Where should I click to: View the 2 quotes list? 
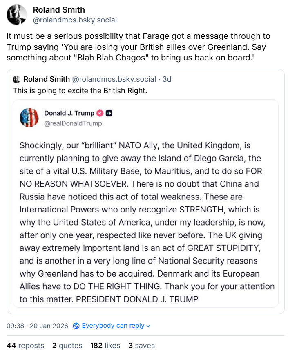click(x=67, y=346)
